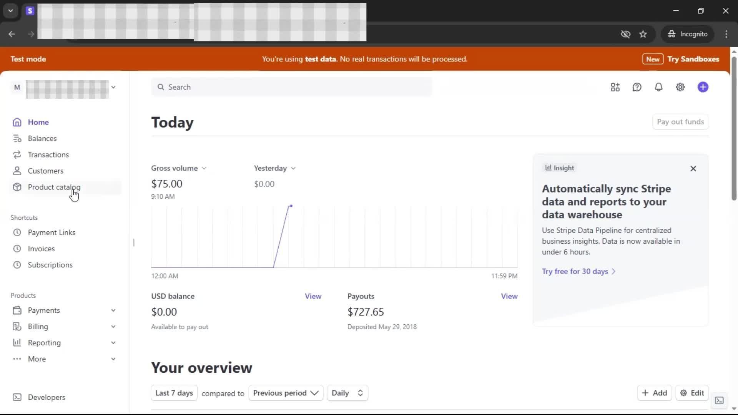Viewport: 738px width, 415px height.
Task: Open settings gear icon
Action: (x=680, y=87)
